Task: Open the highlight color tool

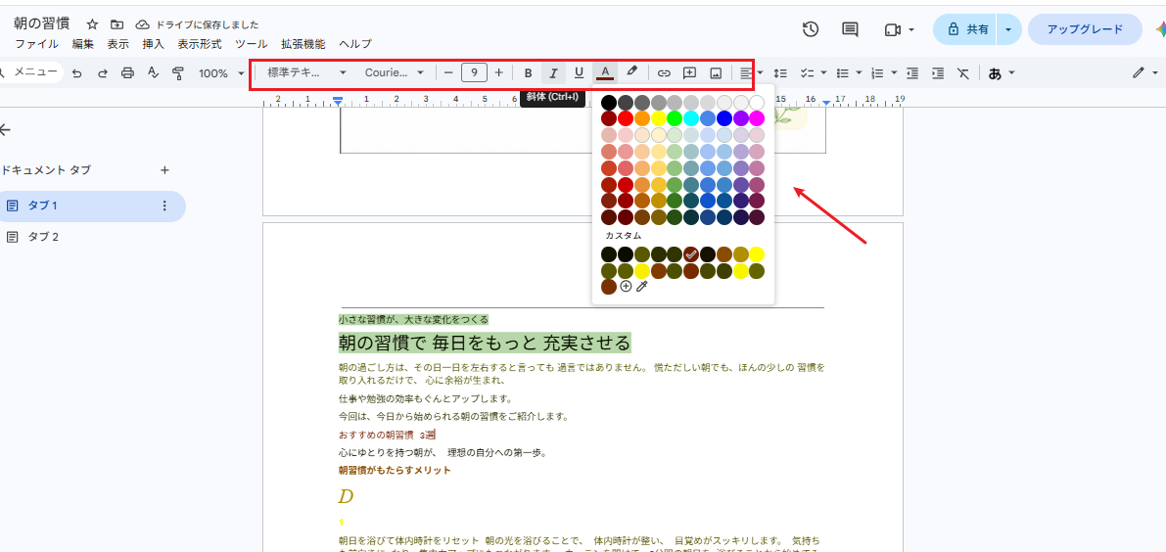Action: pyautogui.click(x=631, y=72)
